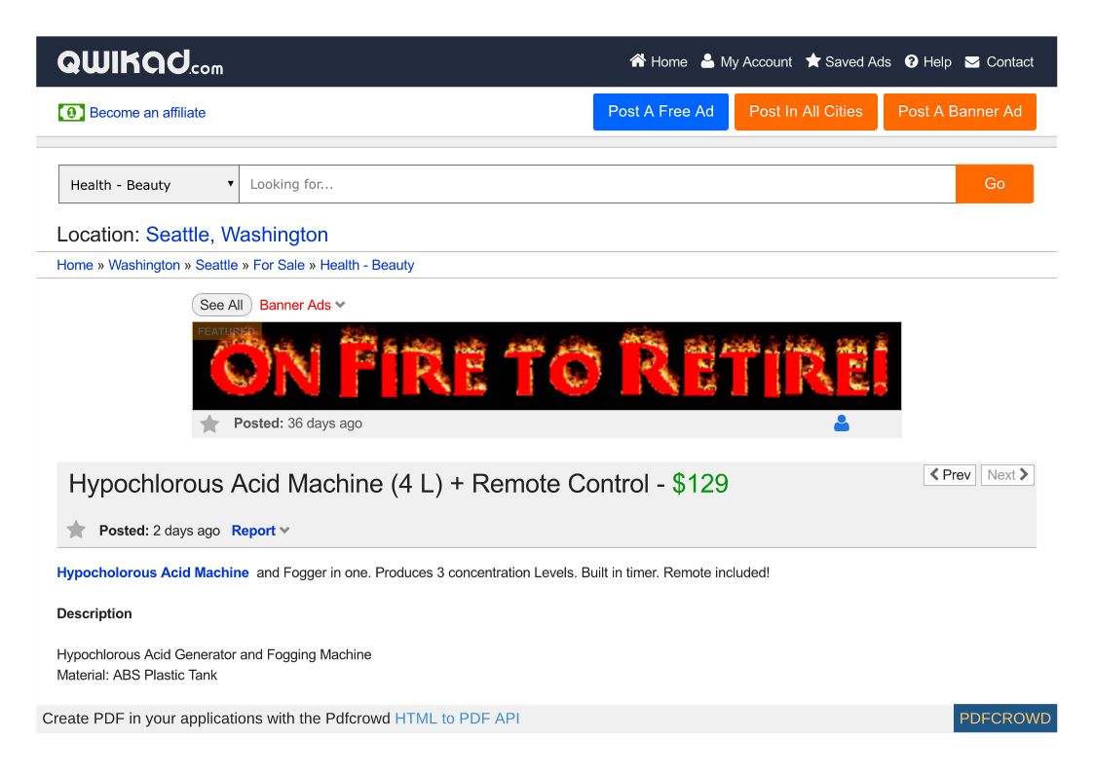Image resolution: width=1094 pixels, height=774 pixels.
Task: Click the Post A Free Ad button
Action: [660, 112]
